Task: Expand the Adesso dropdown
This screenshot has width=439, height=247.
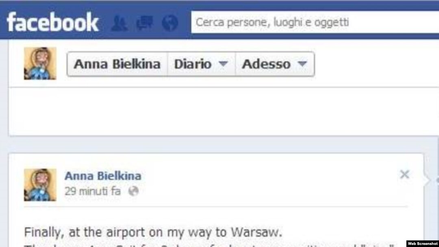Action: pos(275,64)
